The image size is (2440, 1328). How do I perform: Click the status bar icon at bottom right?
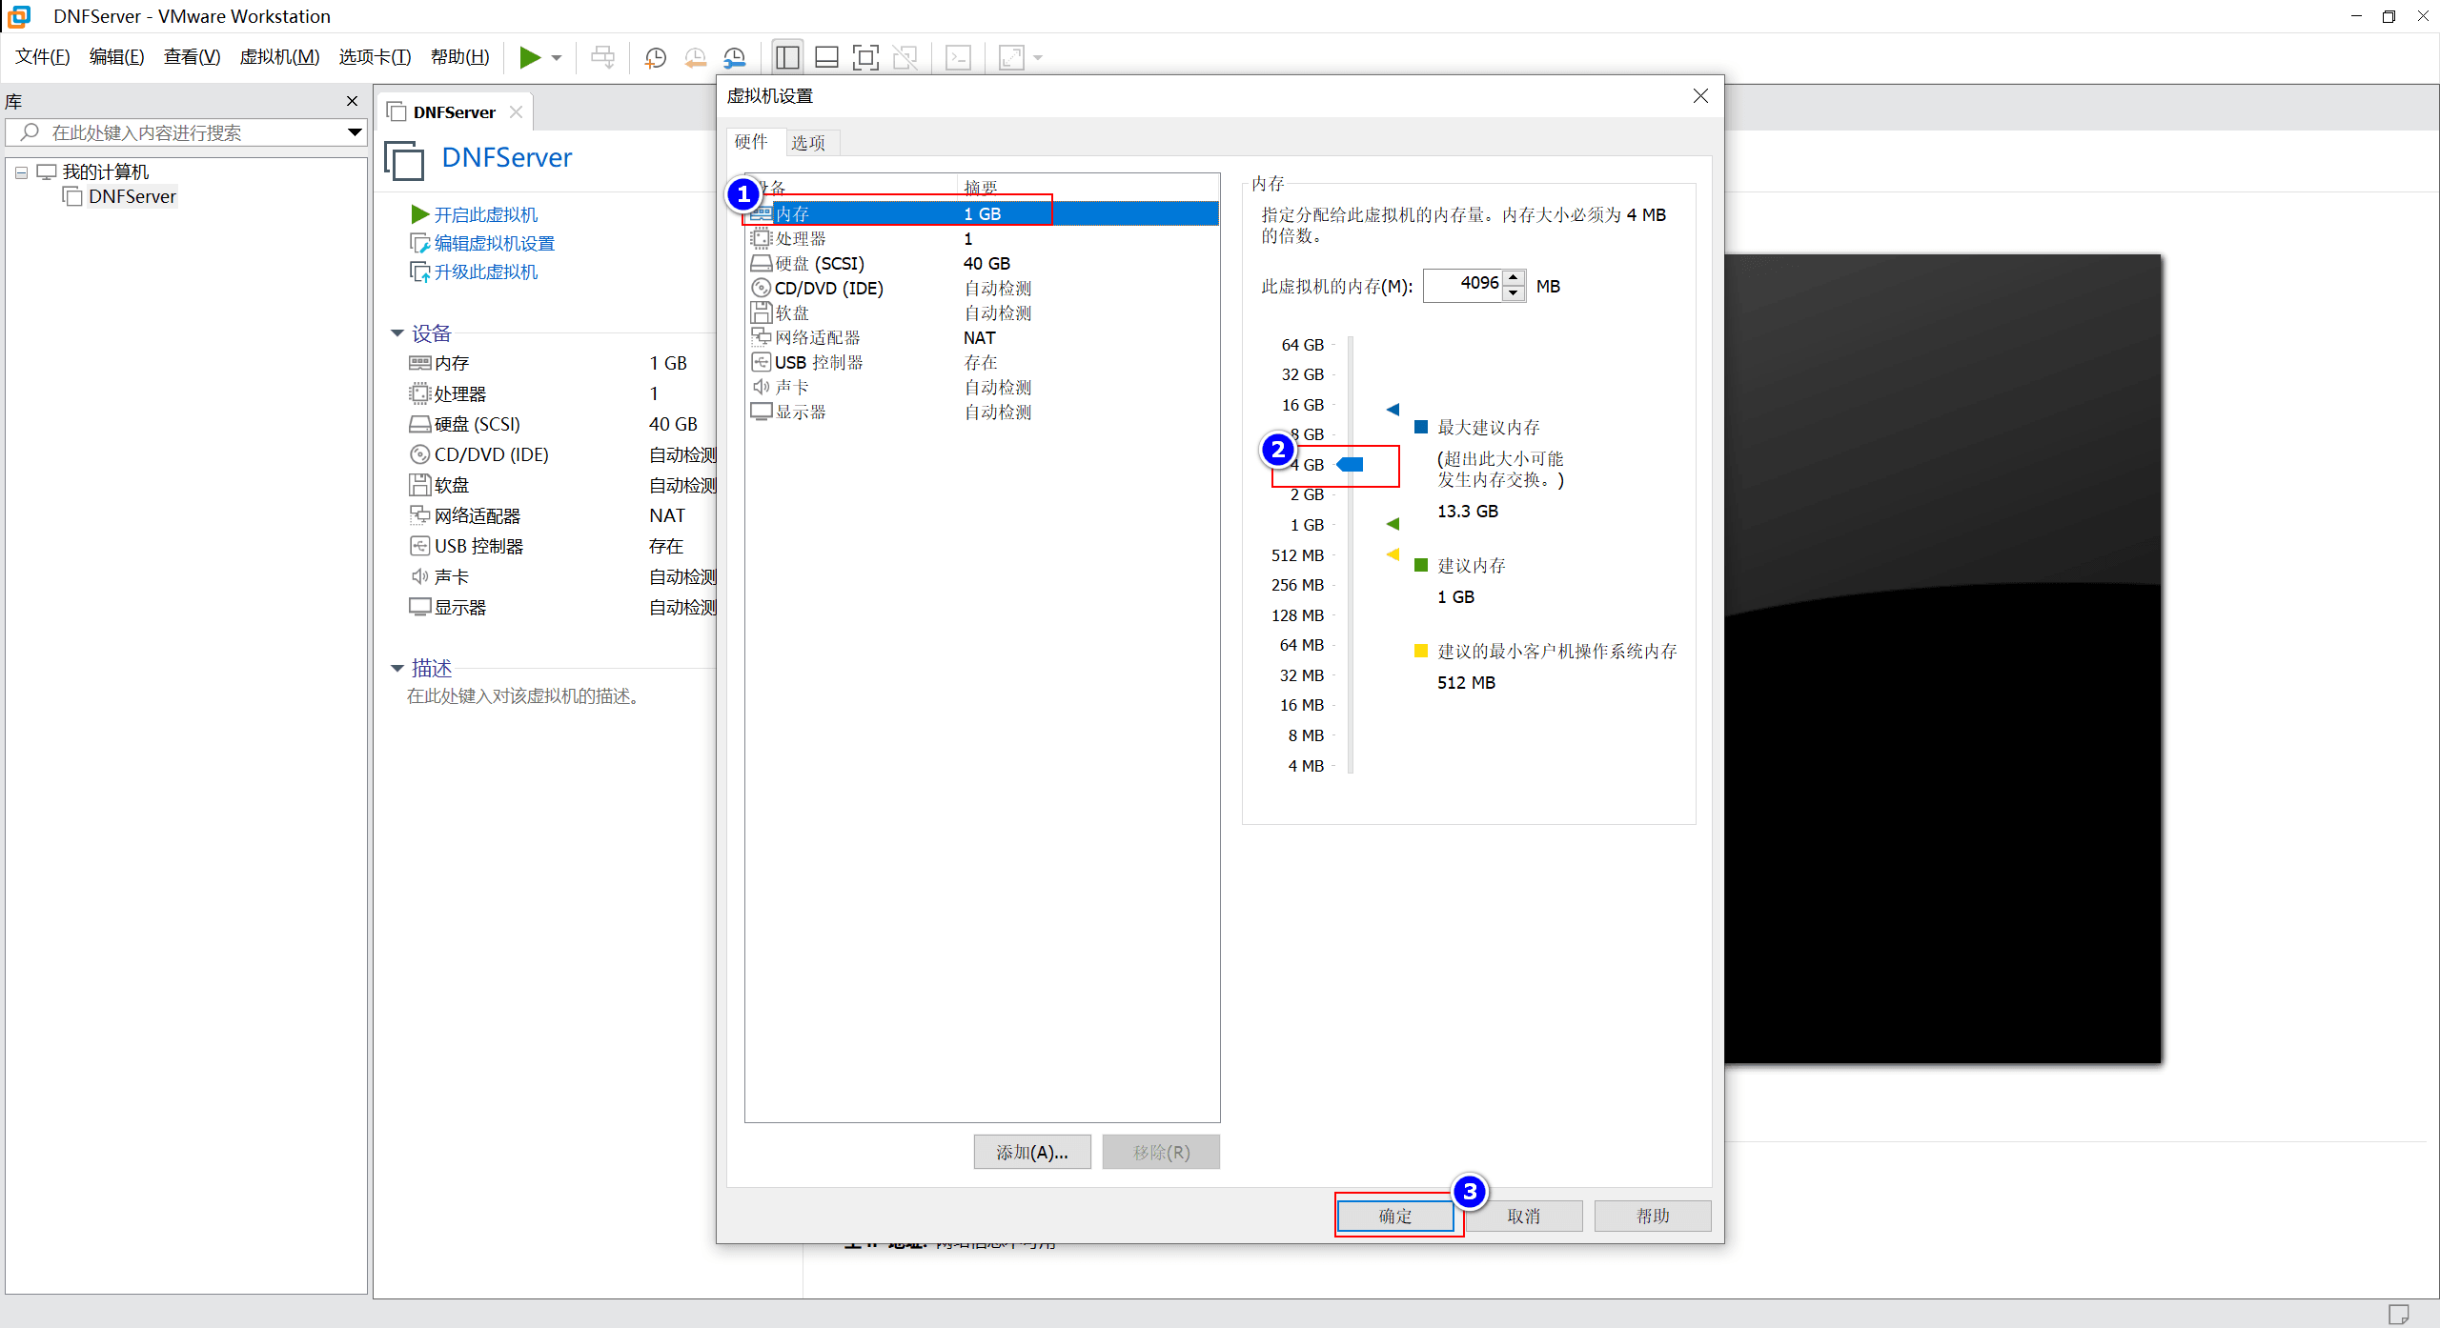(2398, 1315)
